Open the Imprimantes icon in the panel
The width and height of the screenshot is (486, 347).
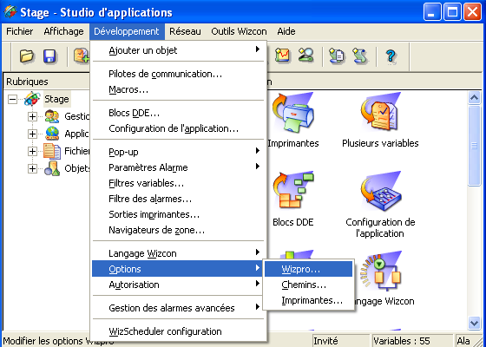coord(293,121)
